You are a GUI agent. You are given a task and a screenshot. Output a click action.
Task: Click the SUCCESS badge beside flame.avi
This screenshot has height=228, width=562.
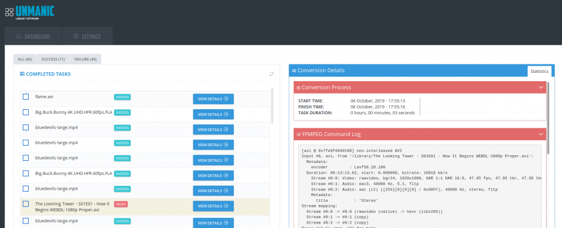[122, 97]
